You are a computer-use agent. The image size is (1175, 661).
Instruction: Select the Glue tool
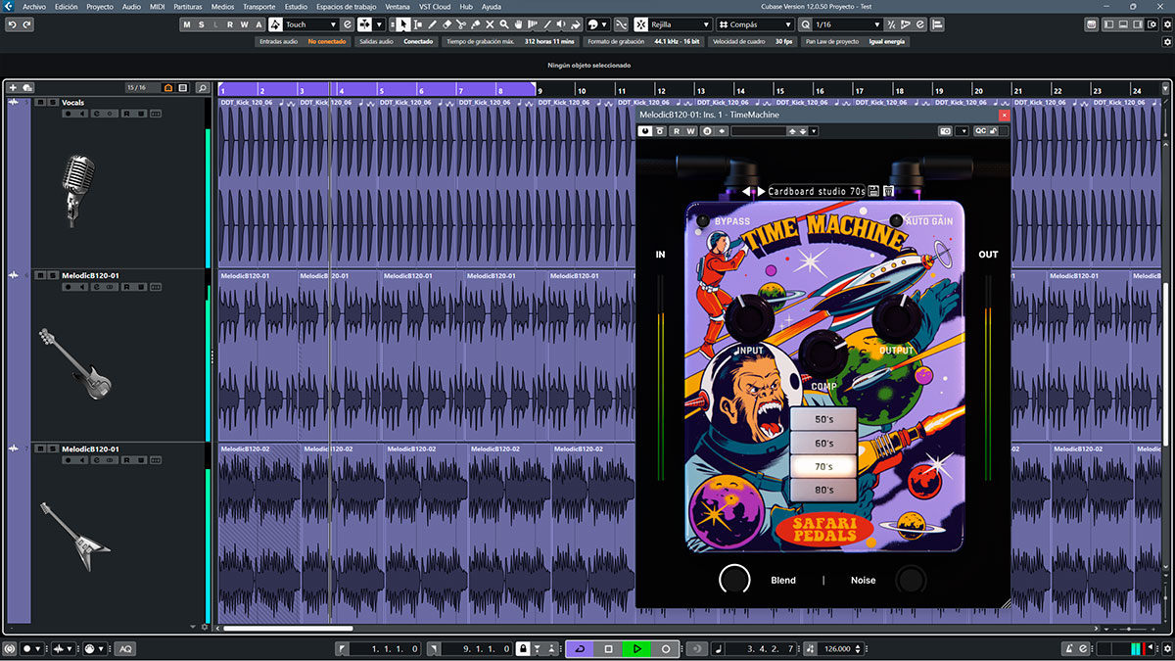pyautogui.click(x=476, y=24)
